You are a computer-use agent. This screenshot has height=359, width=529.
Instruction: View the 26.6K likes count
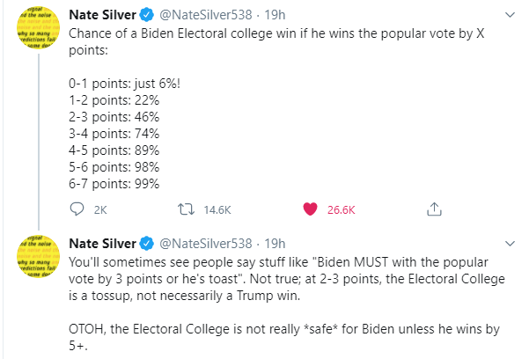pos(342,210)
